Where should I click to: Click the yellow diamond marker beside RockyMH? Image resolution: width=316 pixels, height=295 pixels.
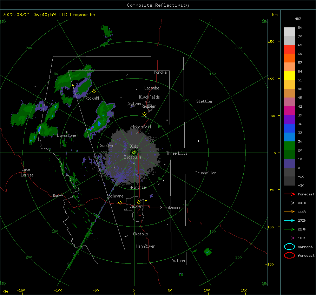click(94, 92)
